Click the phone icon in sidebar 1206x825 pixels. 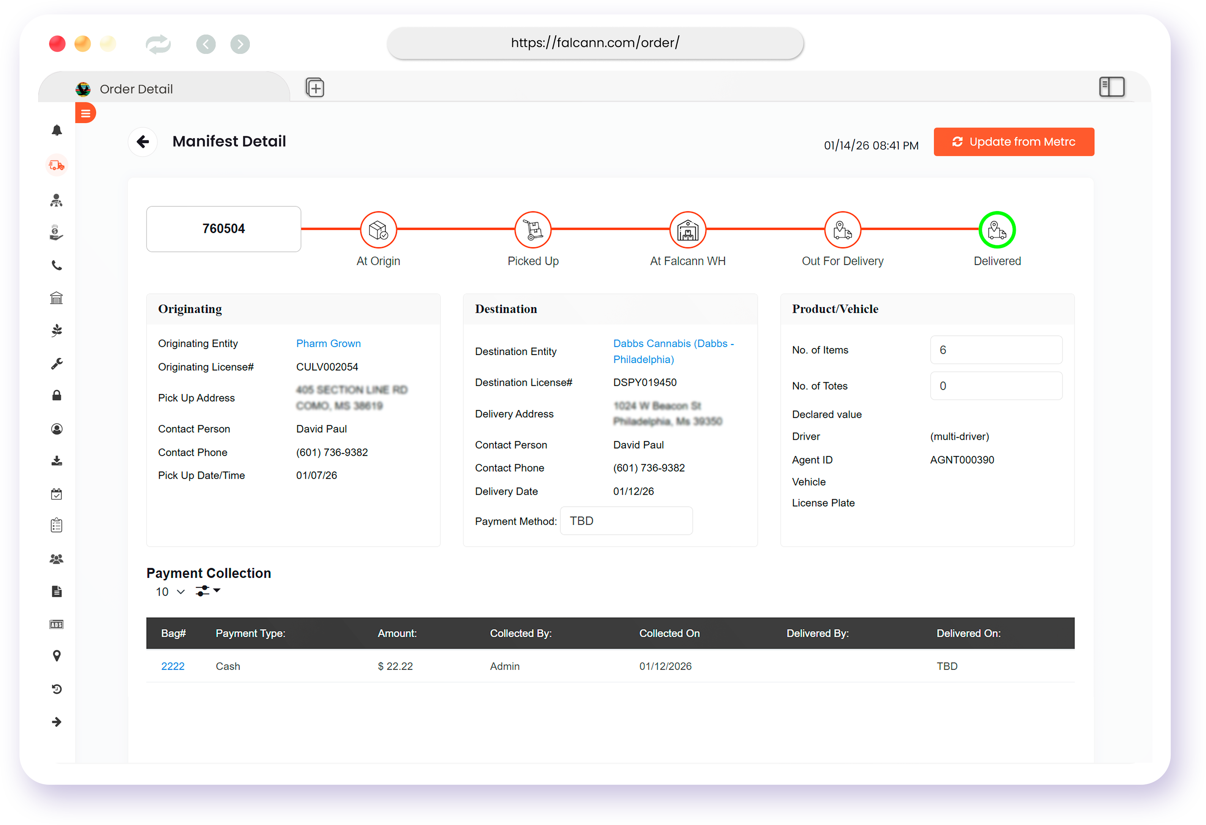(x=57, y=266)
